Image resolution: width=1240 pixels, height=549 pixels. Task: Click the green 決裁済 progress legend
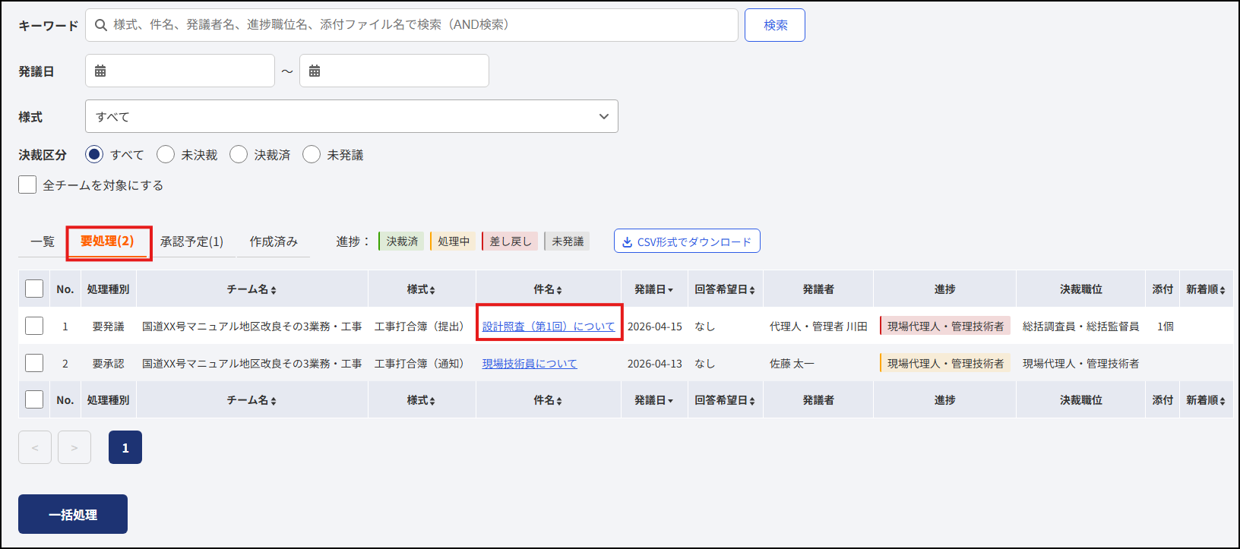(401, 241)
